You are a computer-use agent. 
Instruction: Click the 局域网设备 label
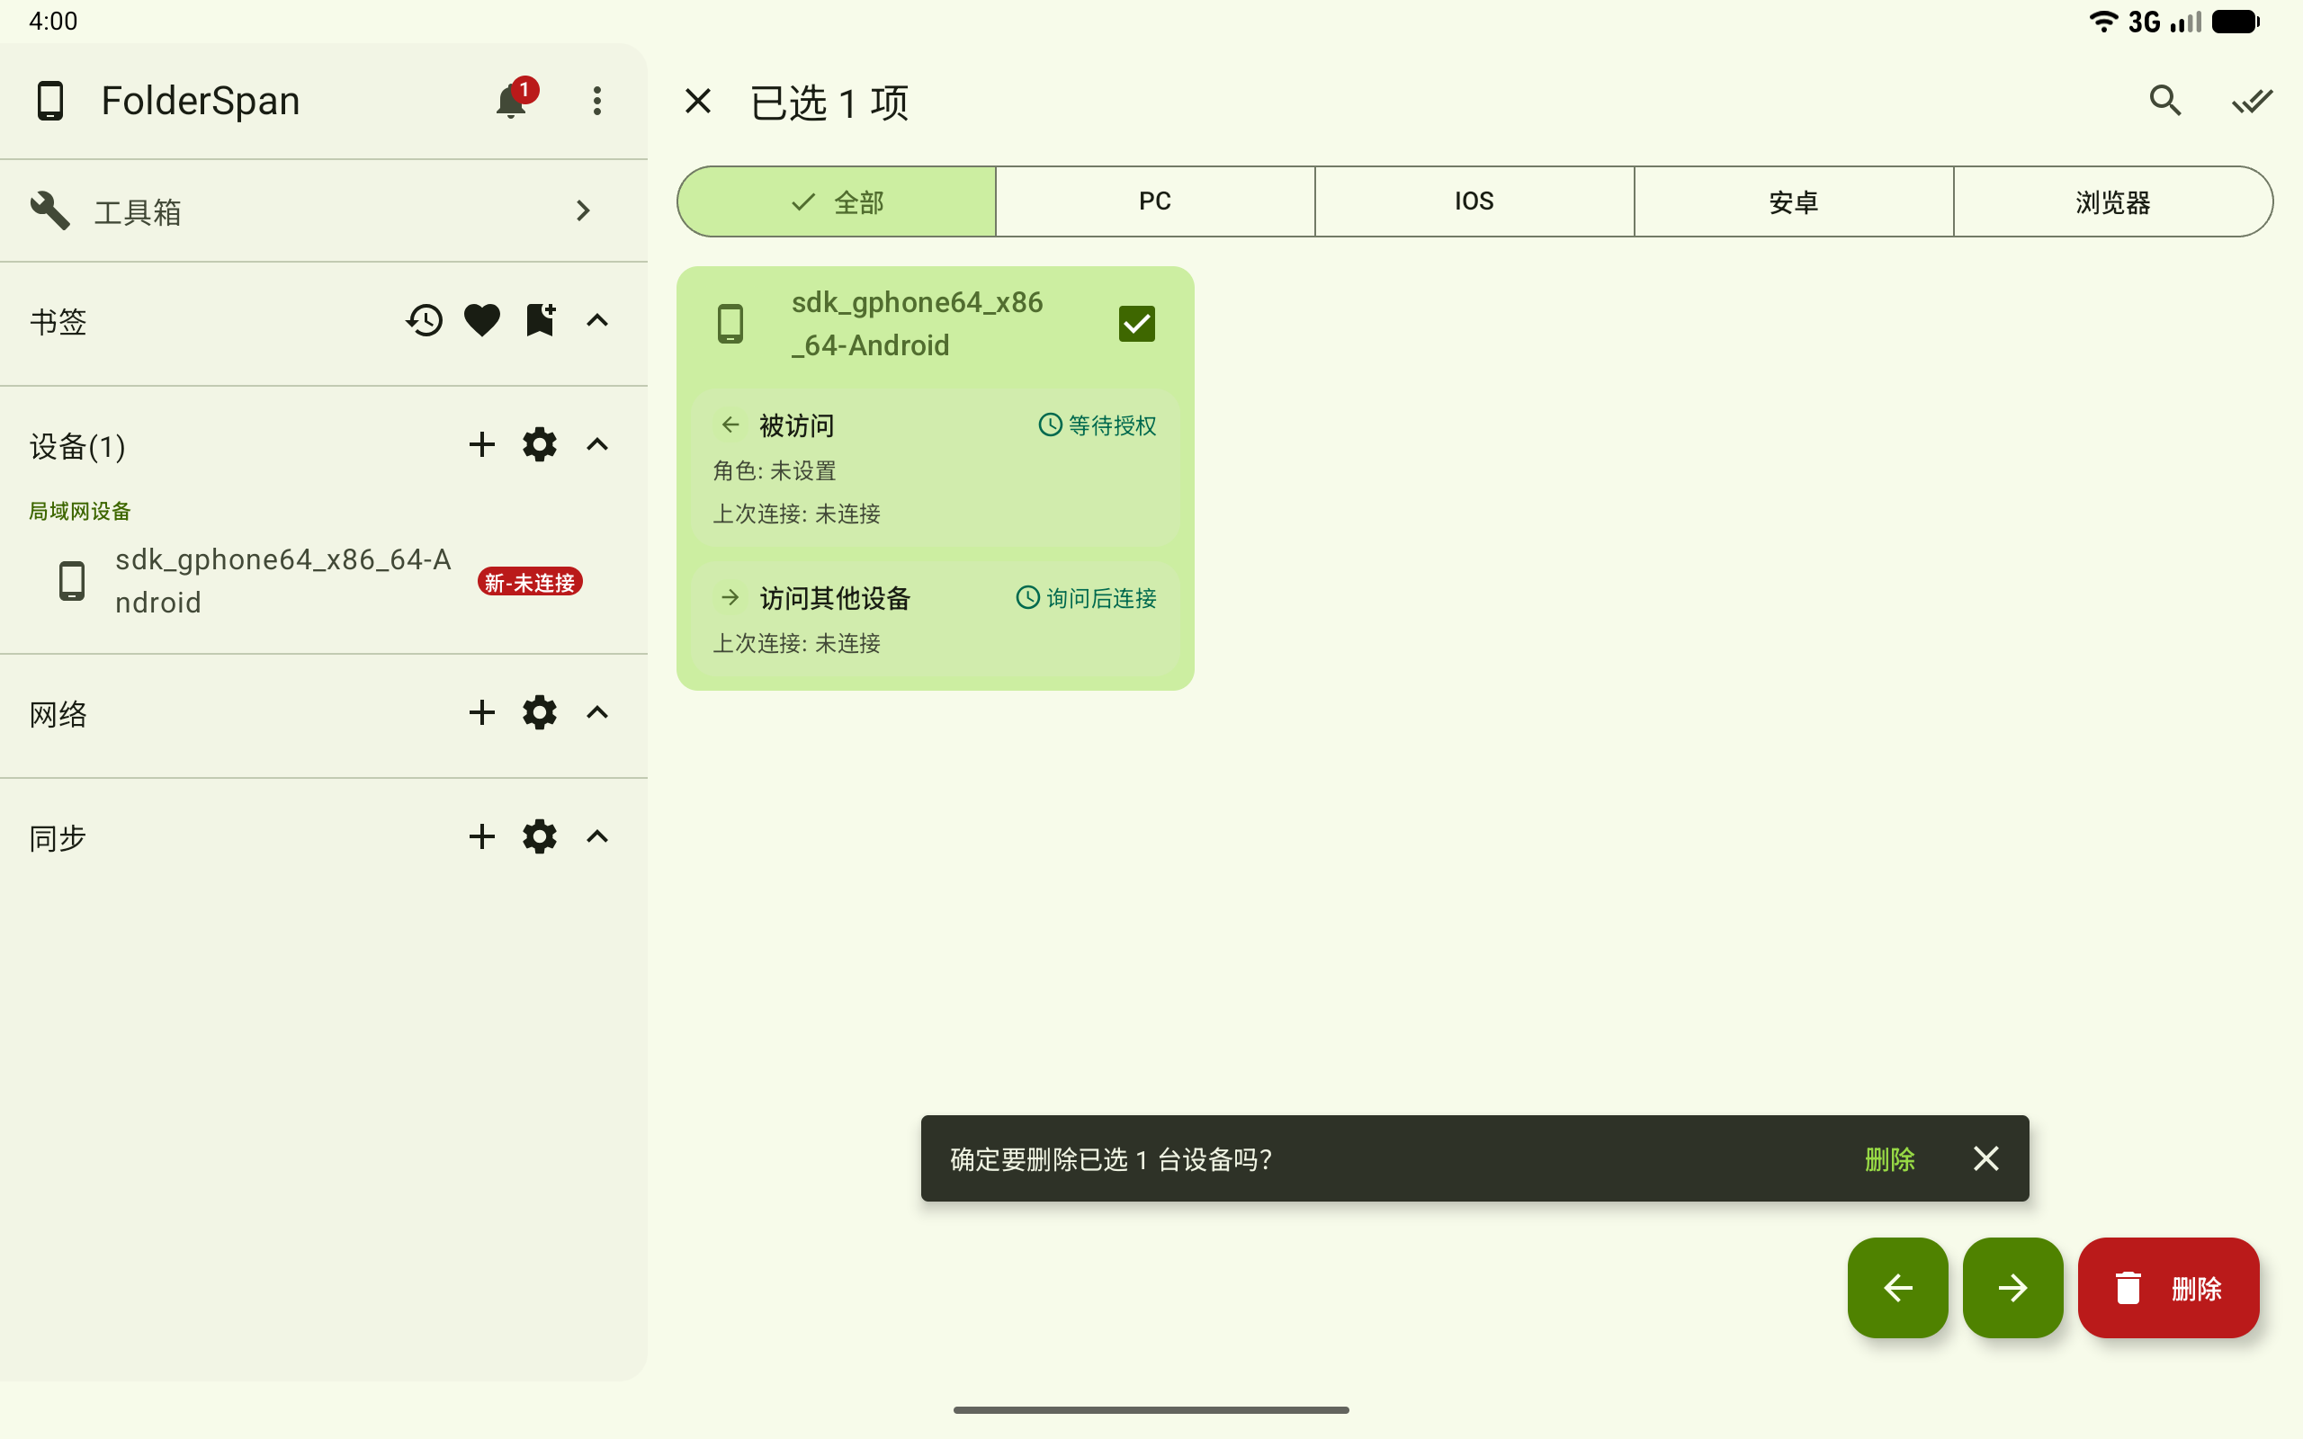[x=80, y=511]
